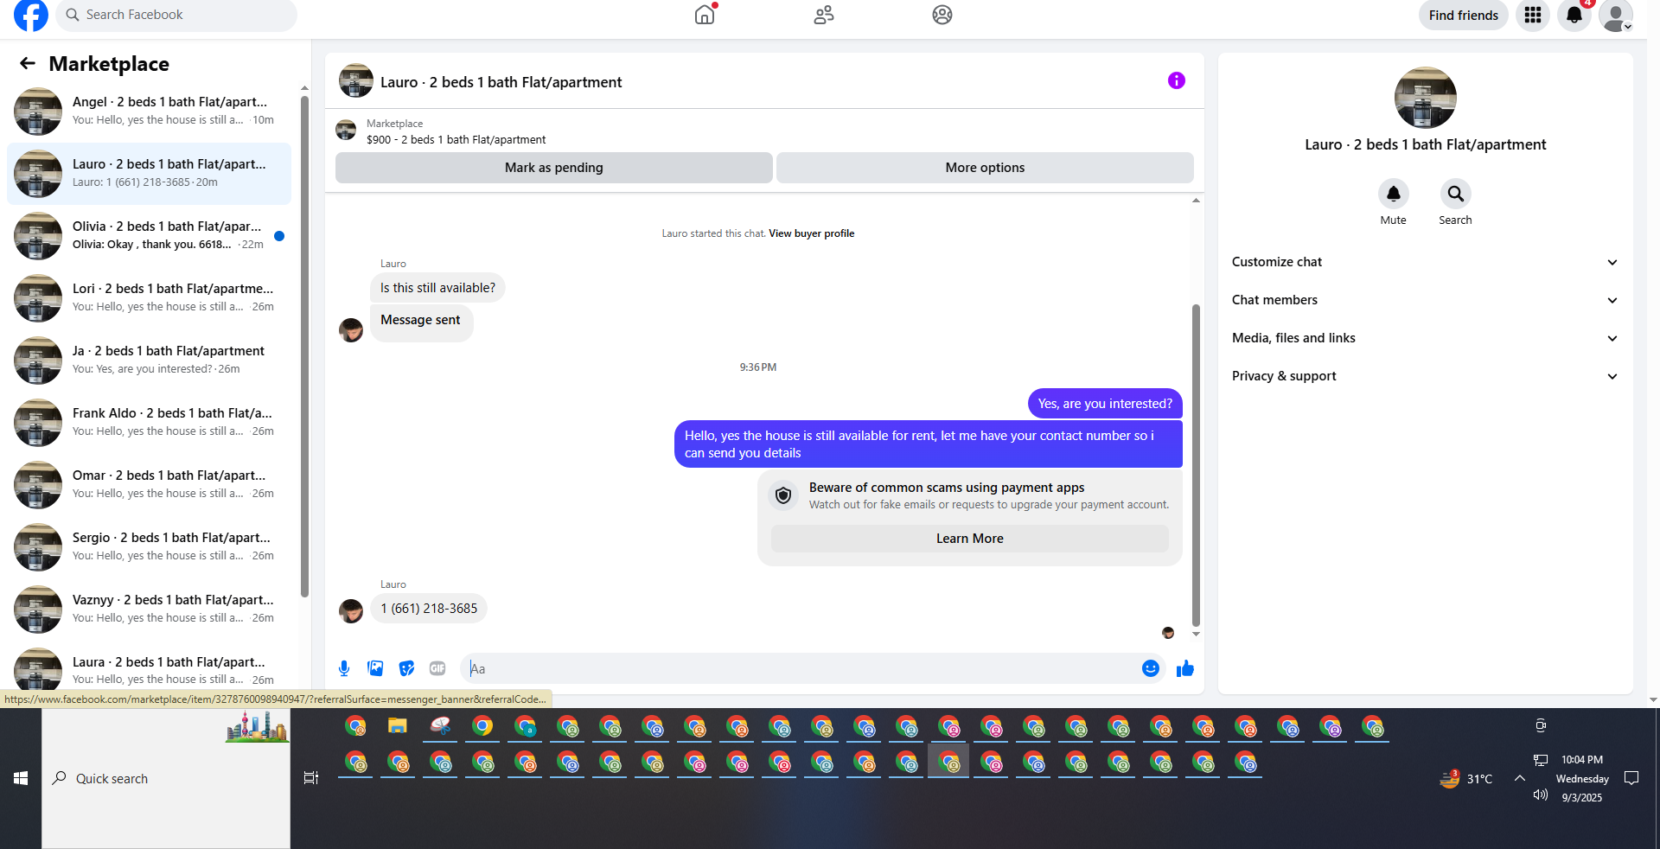Open Olivia's unread conversation
The image size is (1660, 849).
(149, 236)
